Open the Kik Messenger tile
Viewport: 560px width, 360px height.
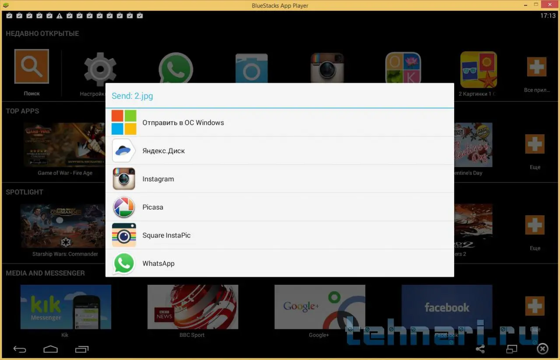tap(66, 307)
